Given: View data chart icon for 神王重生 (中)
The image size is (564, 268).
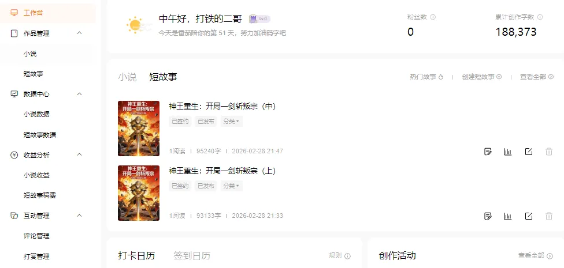Looking at the screenshot, I should [x=507, y=152].
